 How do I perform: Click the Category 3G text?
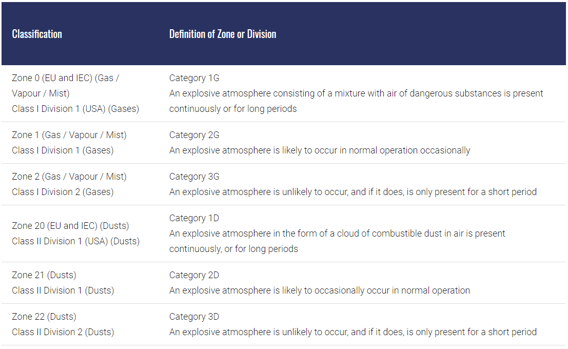[194, 177]
